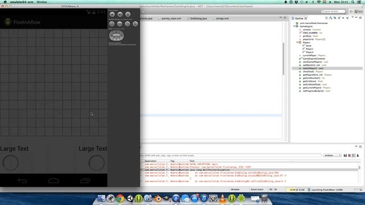Open the Trash in the dock

264,198
